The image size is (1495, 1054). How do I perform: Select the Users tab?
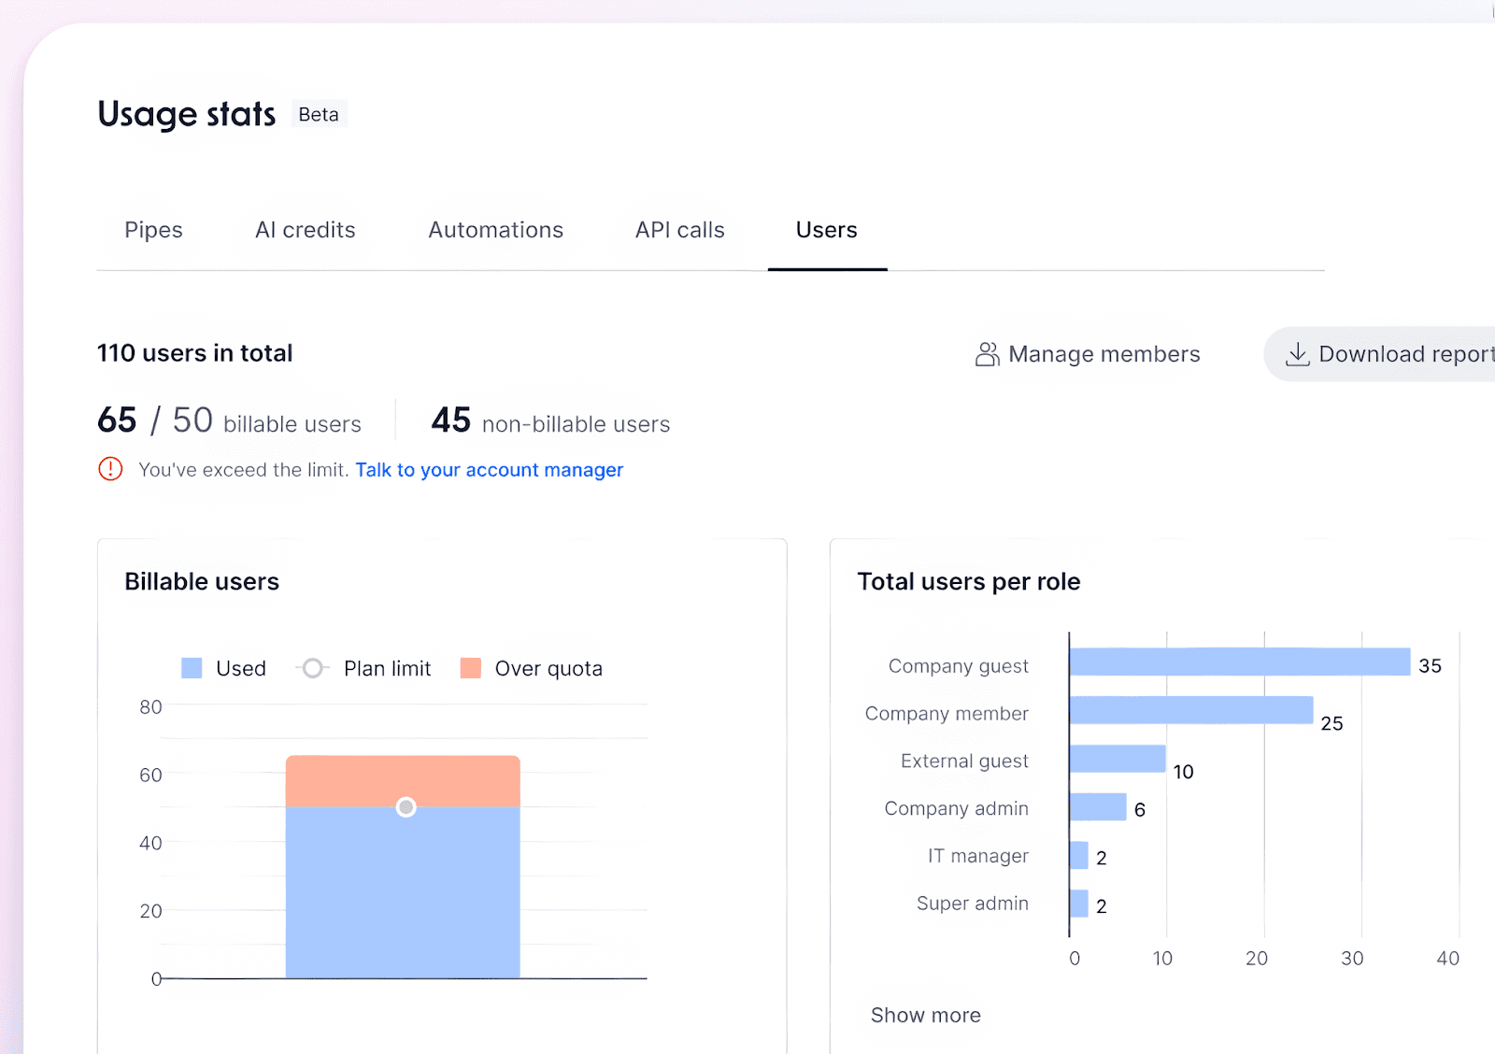coord(827,230)
